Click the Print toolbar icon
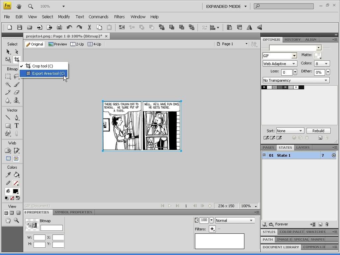 pos(59,27)
